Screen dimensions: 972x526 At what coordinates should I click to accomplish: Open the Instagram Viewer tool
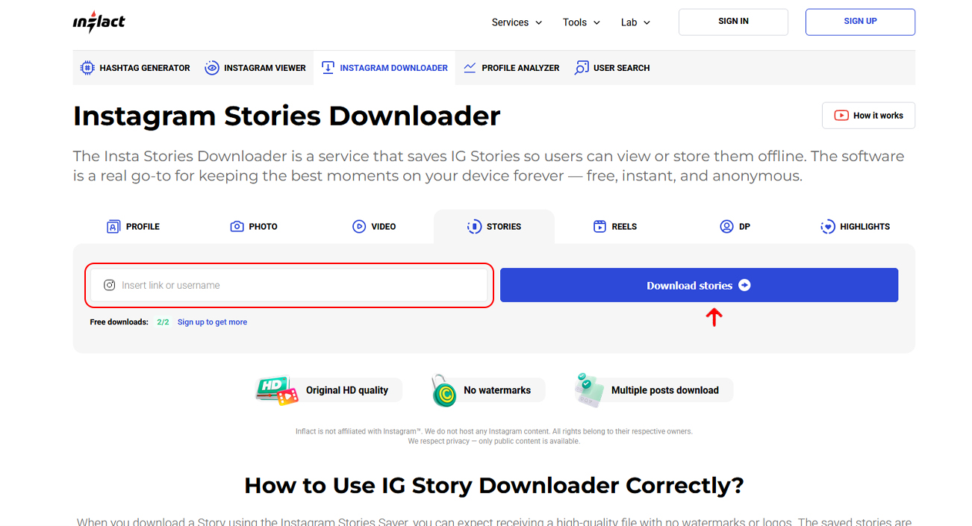point(255,68)
